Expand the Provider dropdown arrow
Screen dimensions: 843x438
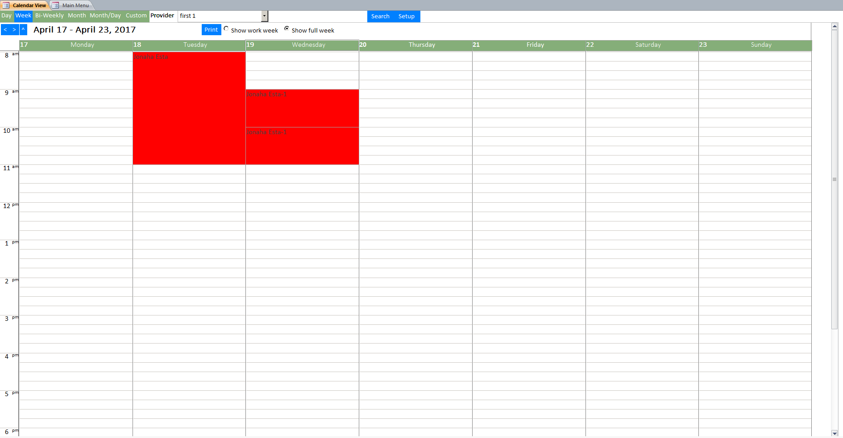click(265, 16)
